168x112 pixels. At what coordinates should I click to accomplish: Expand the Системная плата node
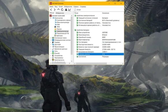(51, 38)
